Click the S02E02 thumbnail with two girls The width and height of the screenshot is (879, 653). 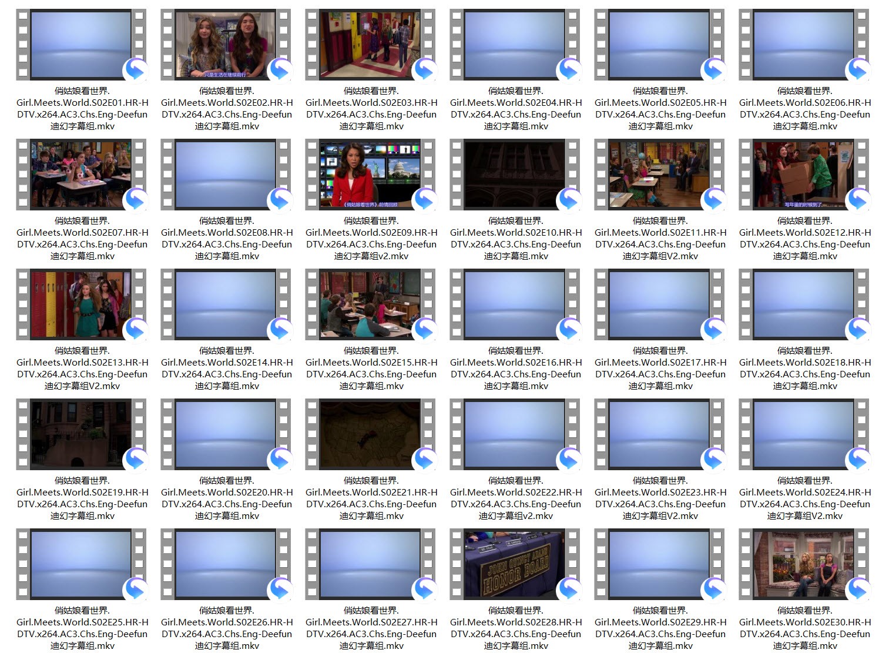(226, 45)
